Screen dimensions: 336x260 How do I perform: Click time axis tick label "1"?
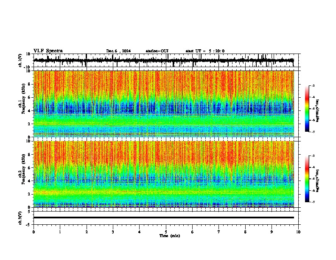60,232
